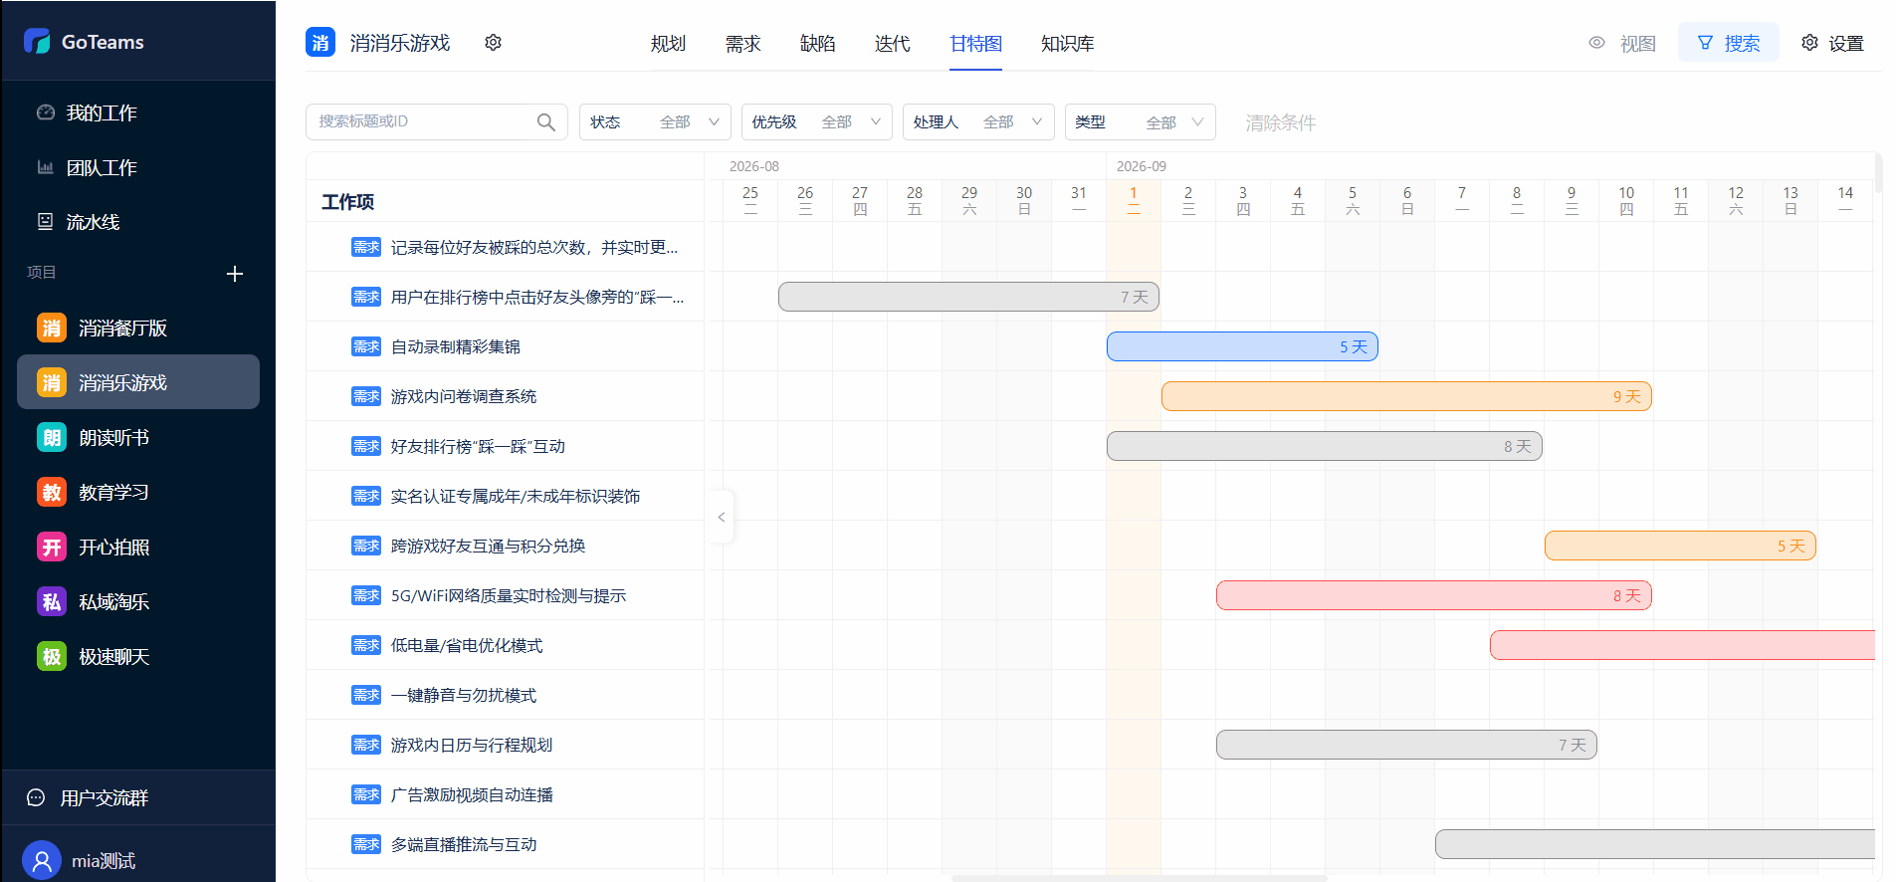Open the 优先级 filter dropdown
1896x882 pixels.
817,121
